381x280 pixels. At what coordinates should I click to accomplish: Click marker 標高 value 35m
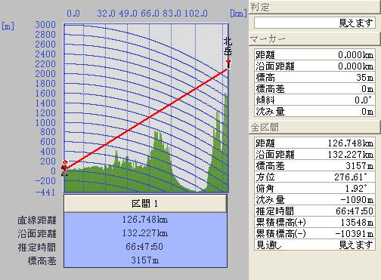tap(364, 77)
